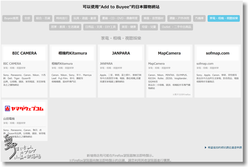Click the arrow beside 希望追加的網站請從這裡申請
The height and width of the screenshot is (167, 248).
click(206, 148)
